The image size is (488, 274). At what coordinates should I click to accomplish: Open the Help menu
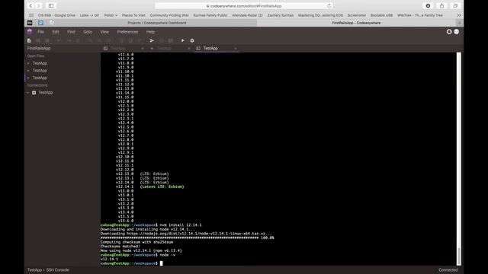coord(151,32)
